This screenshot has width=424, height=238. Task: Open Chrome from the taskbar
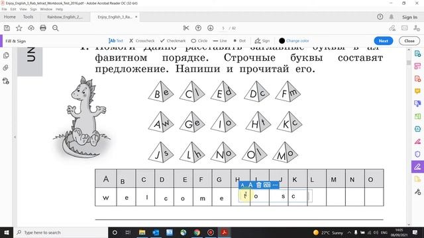coord(197,232)
